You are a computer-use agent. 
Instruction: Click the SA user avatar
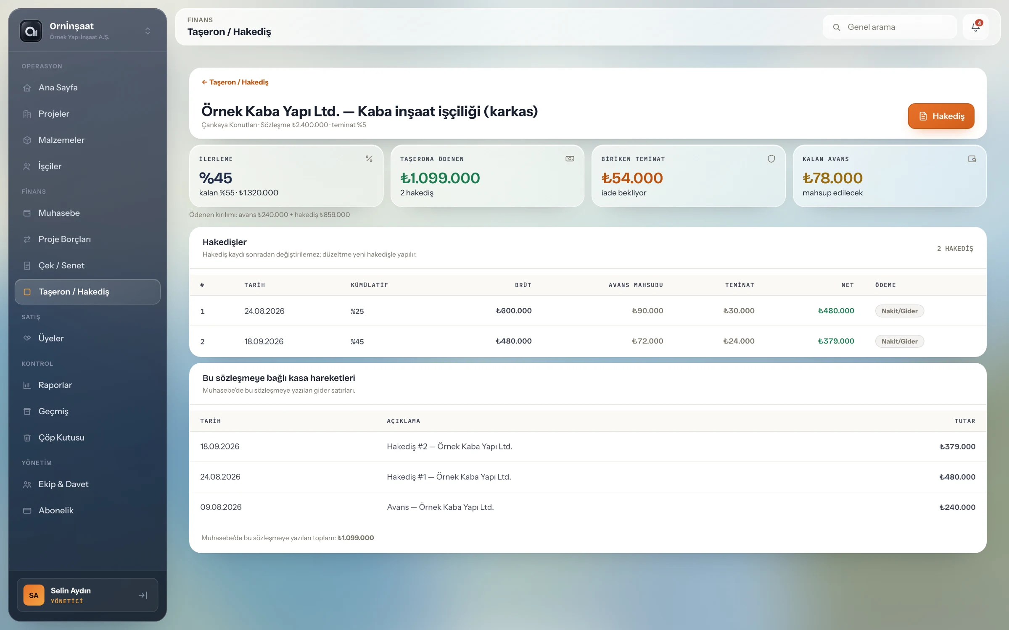coord(34,595)
